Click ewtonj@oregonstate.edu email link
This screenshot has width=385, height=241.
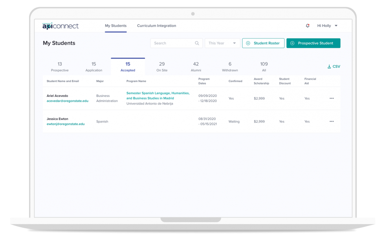coord(66,124)
